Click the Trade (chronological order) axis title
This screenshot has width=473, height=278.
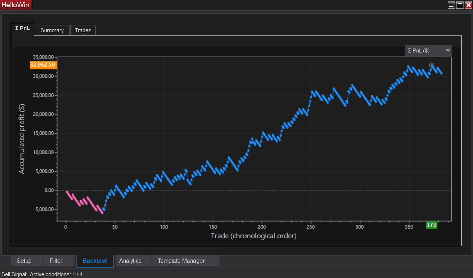tap(254, 236)
